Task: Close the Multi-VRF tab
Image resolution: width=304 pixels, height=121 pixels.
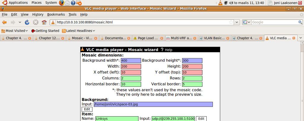Action: (195, 38)
